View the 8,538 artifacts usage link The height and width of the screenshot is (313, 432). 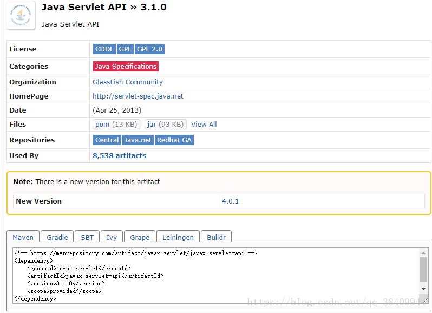tap(119, 155)
